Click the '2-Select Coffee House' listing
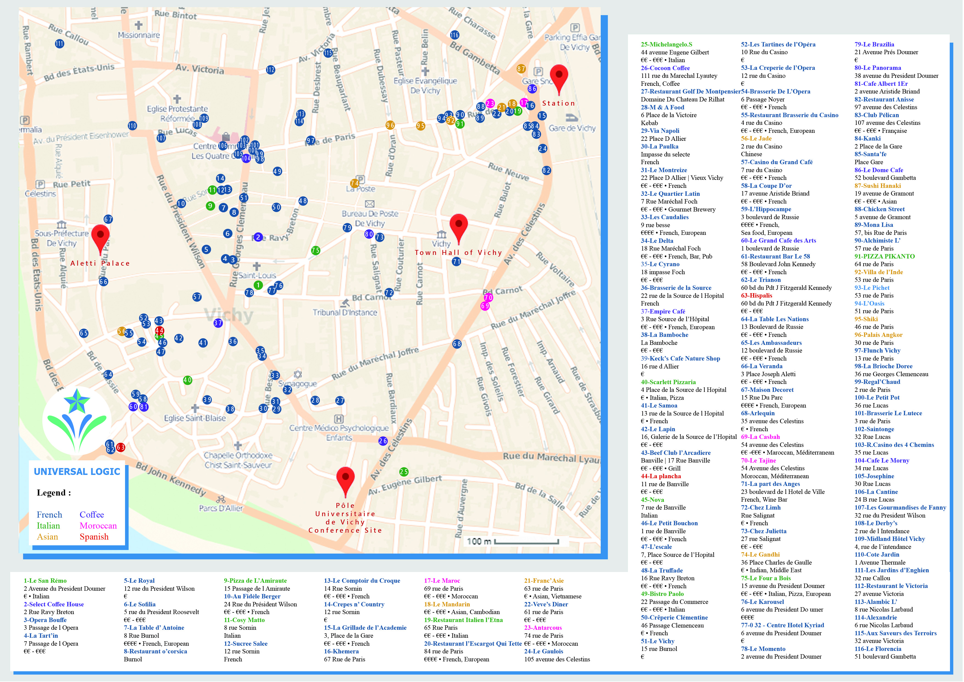Viewport: 964px width, 682px height. 54,604
